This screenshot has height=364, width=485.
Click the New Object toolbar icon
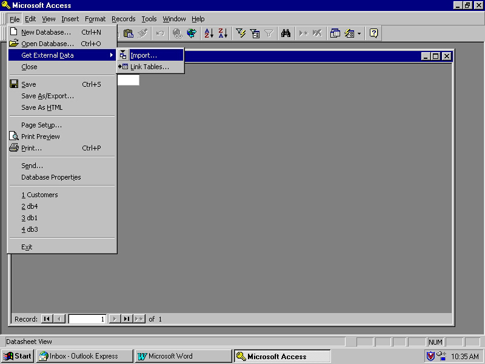point(349,33)
